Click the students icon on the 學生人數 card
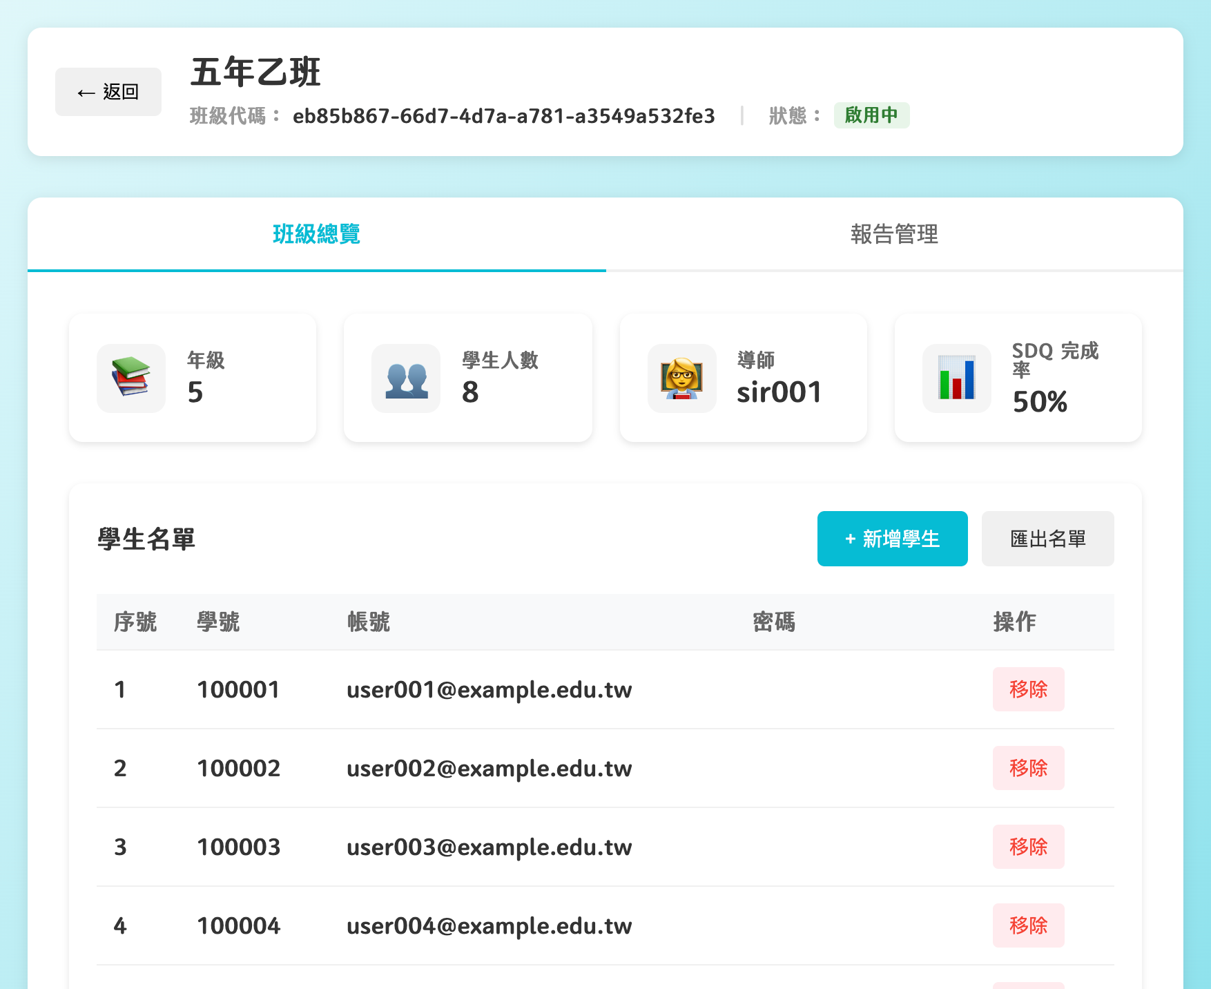Image resolution: width=1211 pixels, height=989 pixels. (406, 378)
